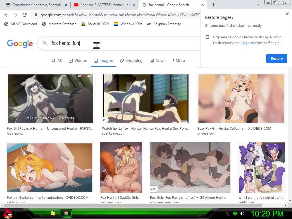Screen dimensions: 292x219
Task: Switch to the All results tab
Action: pyautogui.click(x=57, y=61)
